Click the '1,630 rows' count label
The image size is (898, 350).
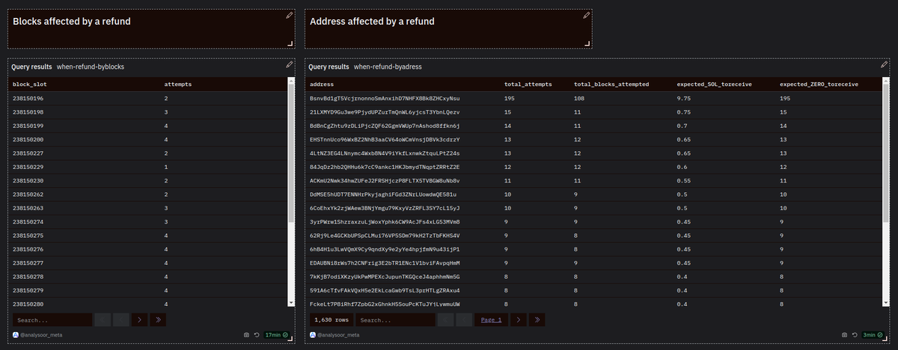click(x=331, y=320)
